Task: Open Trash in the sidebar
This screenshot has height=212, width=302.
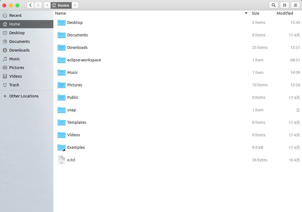Action: click(x=27, y=85)
